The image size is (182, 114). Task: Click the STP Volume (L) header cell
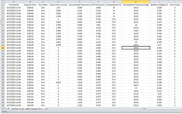click(98, 5)
